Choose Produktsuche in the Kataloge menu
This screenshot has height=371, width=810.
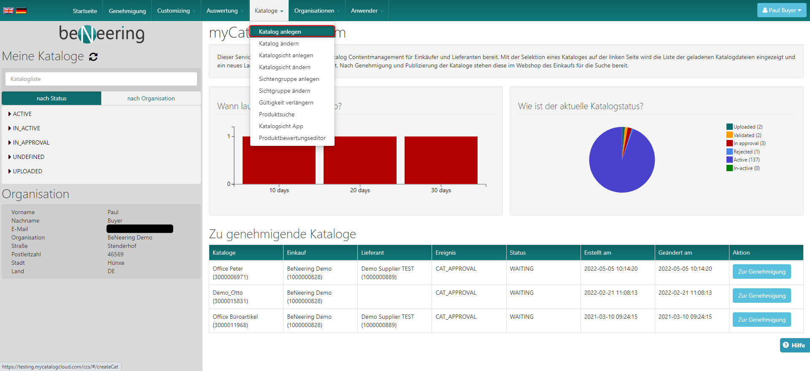pos(277,114)
